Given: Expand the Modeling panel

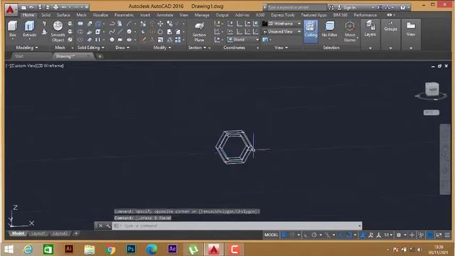Looking at the screenshot, I should (26, 48).
